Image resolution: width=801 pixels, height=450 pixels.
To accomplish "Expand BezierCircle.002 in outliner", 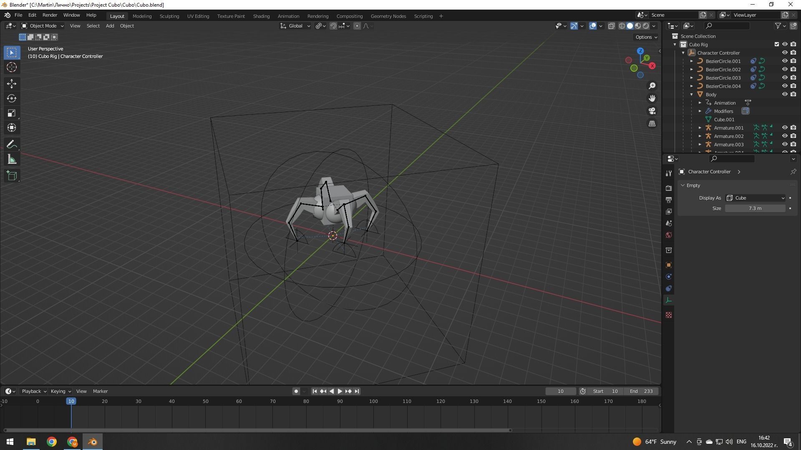I will pyautogui.click(x=692, y=70).
